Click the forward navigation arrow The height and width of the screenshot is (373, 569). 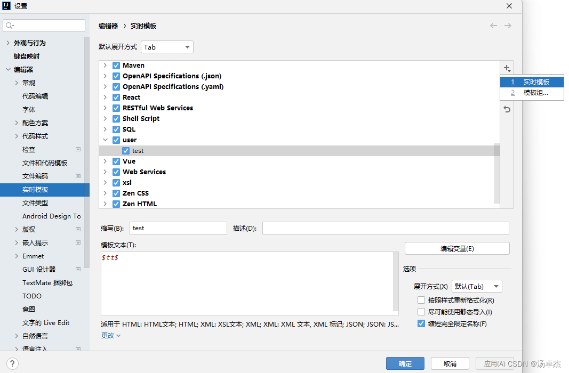point(508,26)
